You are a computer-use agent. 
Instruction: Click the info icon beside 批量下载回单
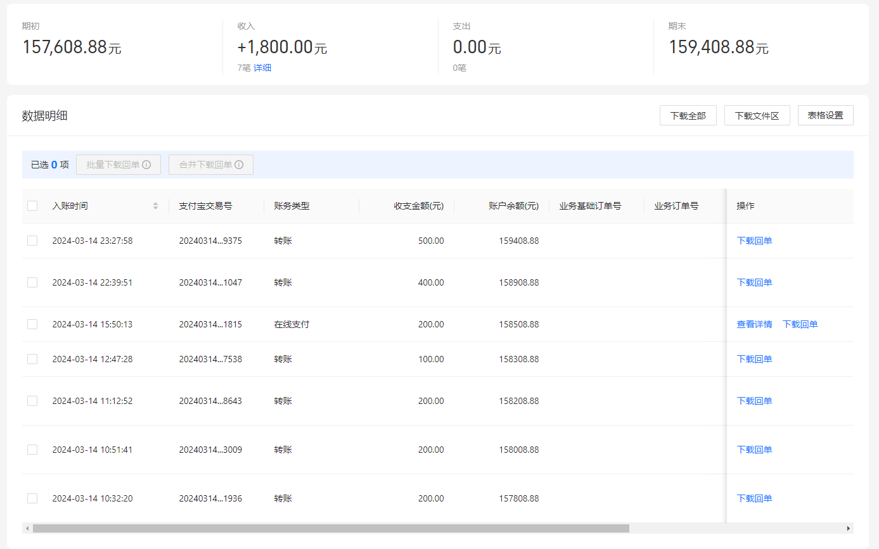pyautogui.click(x=146, y=165)
